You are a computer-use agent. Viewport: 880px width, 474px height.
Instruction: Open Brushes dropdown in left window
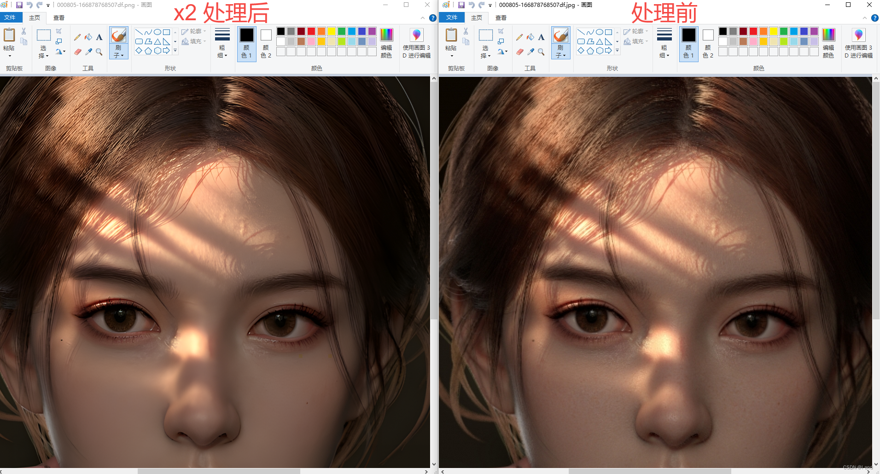point(119,52)
